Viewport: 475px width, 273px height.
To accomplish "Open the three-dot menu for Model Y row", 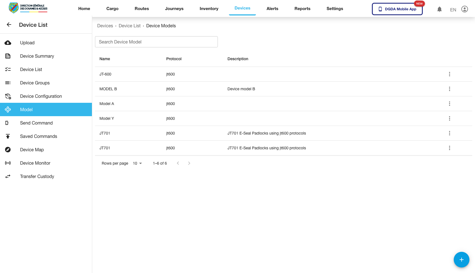I will tap(449, 118).
